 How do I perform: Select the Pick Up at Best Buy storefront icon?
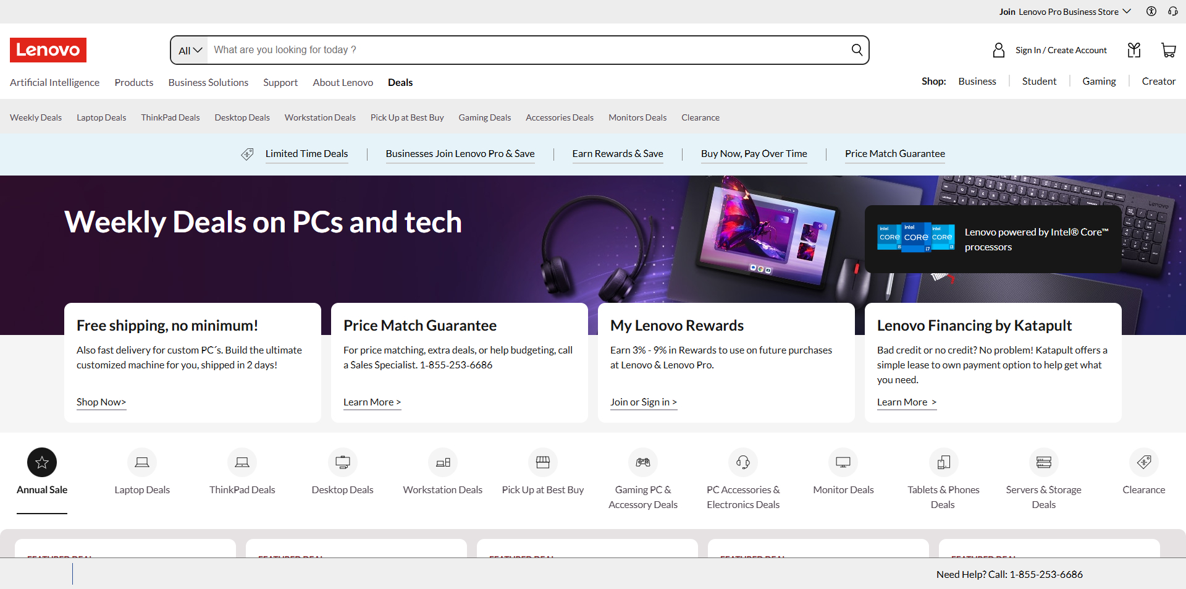click(x=542, y=462)
